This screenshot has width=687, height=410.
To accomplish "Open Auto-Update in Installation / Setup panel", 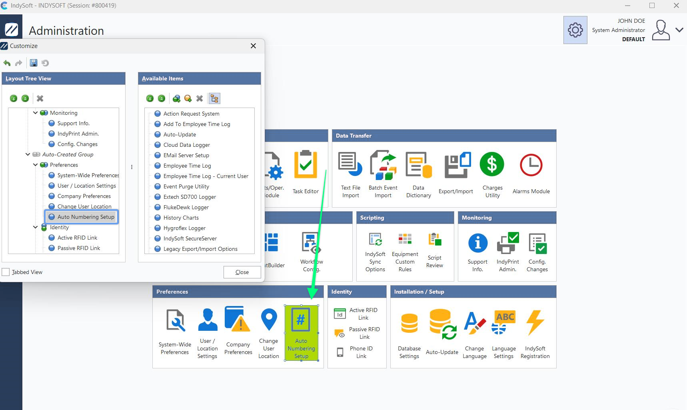I will (x=442, y=333).
